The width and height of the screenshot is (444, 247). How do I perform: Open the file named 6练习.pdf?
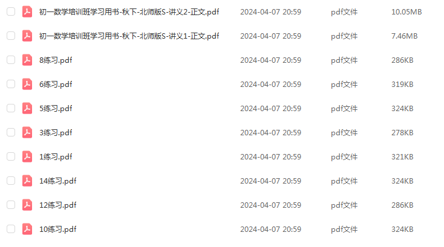56,84
